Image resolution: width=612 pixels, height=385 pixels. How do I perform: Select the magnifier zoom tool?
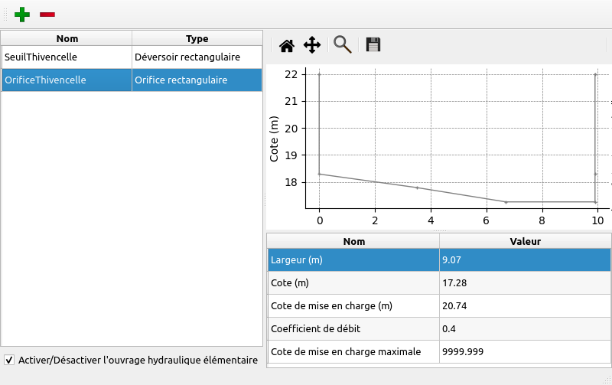[x=343, y=46]
